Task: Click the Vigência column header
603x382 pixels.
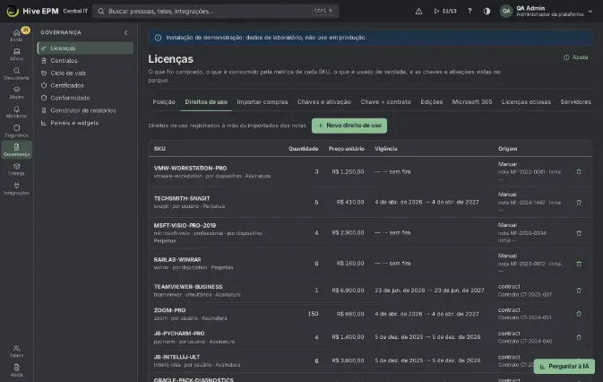Action: pyautogui.click(x=385, y=149)
